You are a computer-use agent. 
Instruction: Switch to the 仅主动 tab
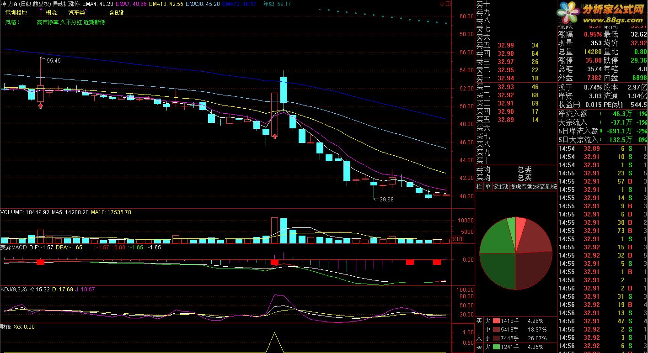click(x=500, y=187)
